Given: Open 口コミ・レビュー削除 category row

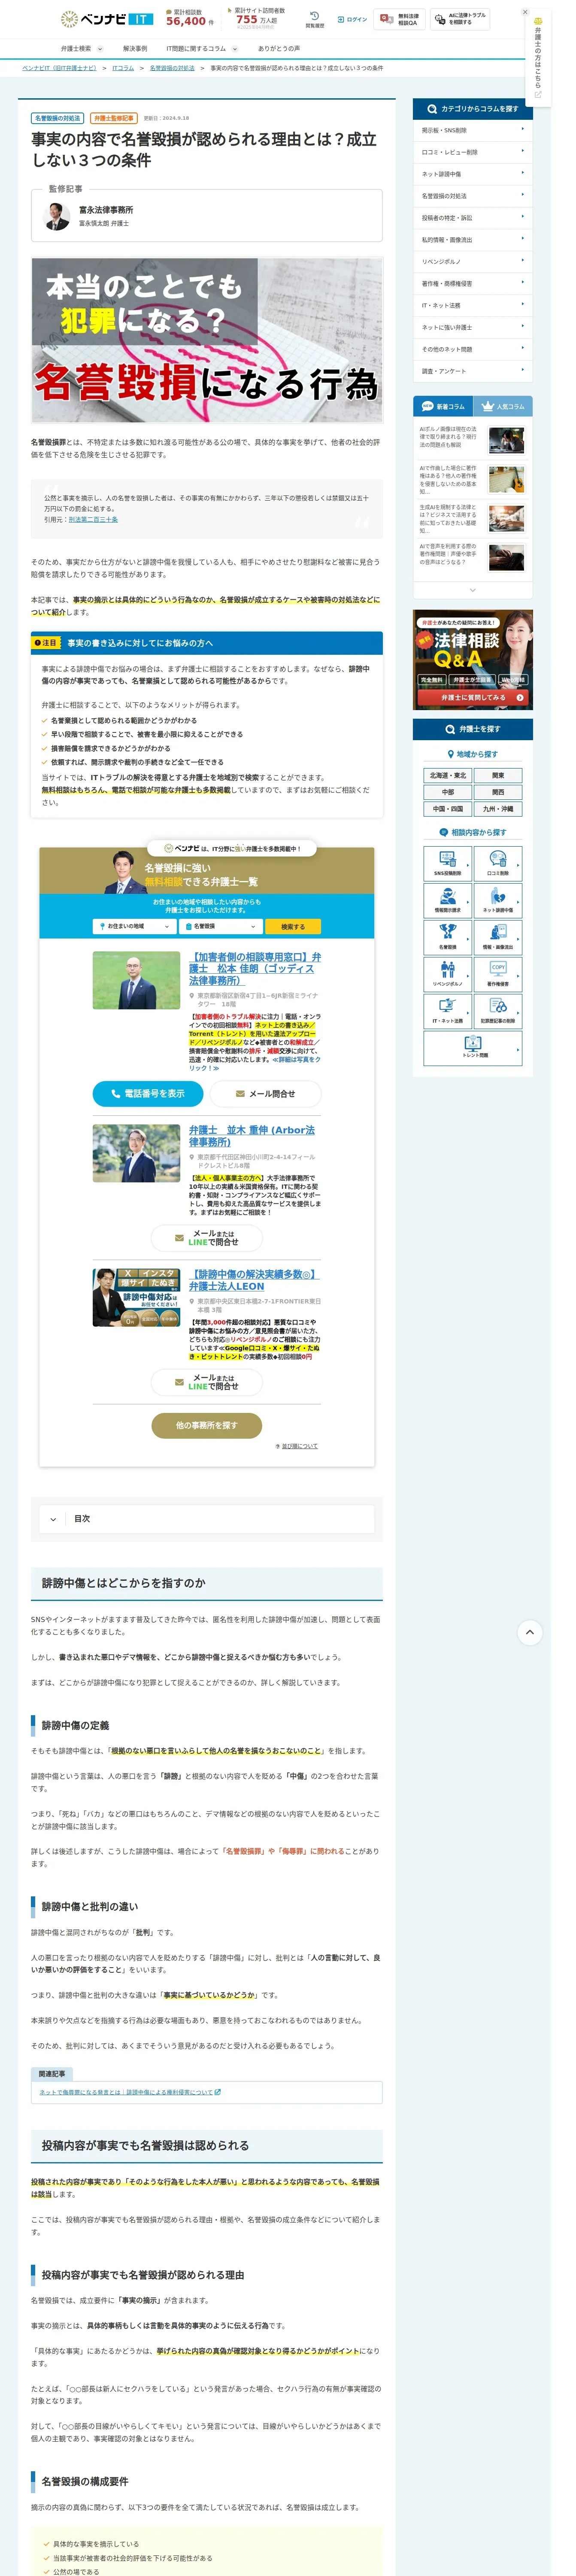Looking at the screenshot, I should (x=473, y=152).
